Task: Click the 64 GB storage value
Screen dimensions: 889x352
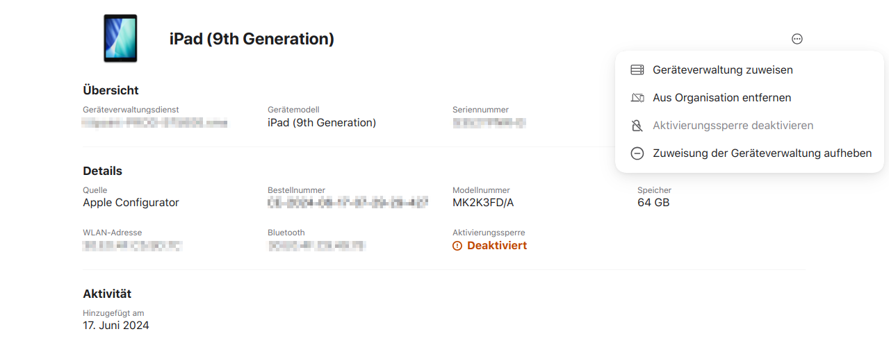Action: pyautogui.click(x=653, y=203)
